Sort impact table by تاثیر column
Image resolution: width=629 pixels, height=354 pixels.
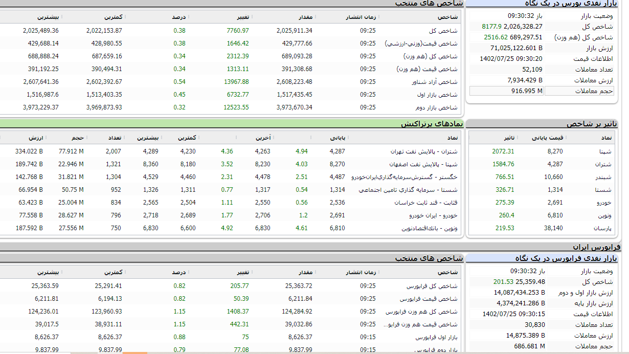[509, 138]
